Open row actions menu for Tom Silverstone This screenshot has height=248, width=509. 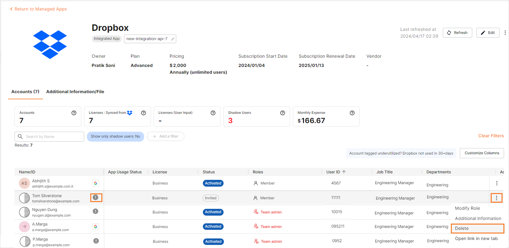click(x=497, y=198)
